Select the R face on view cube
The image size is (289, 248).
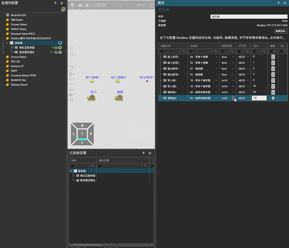point(91,134)
